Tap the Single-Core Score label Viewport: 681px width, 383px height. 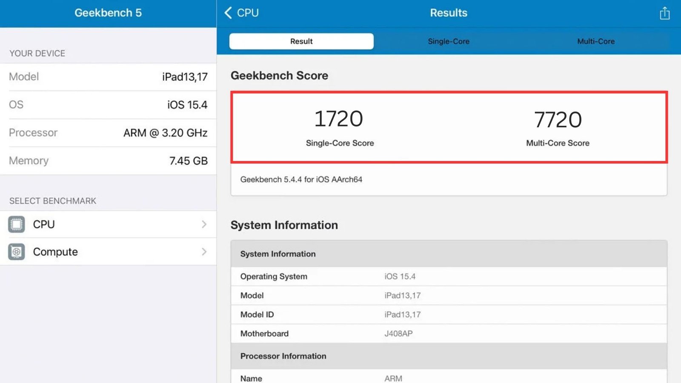click(x=340, y=143)
